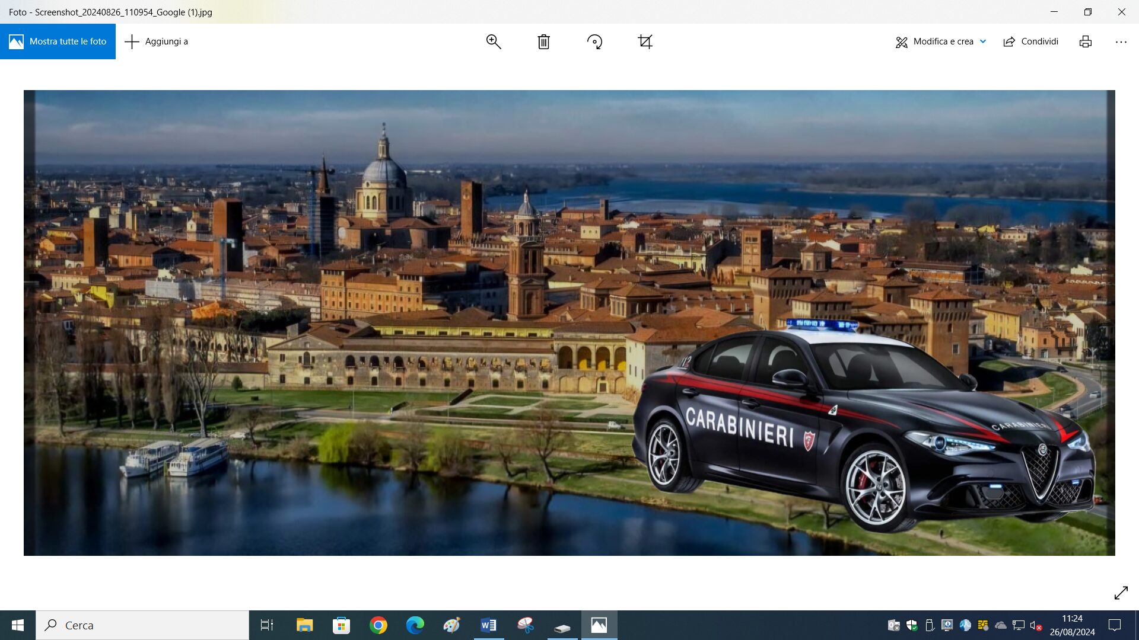Image resolution: width=1139 pixels, height=640 pixels.
Task: Launch Microsoft Edge from the taskbar
Action: 415,625
